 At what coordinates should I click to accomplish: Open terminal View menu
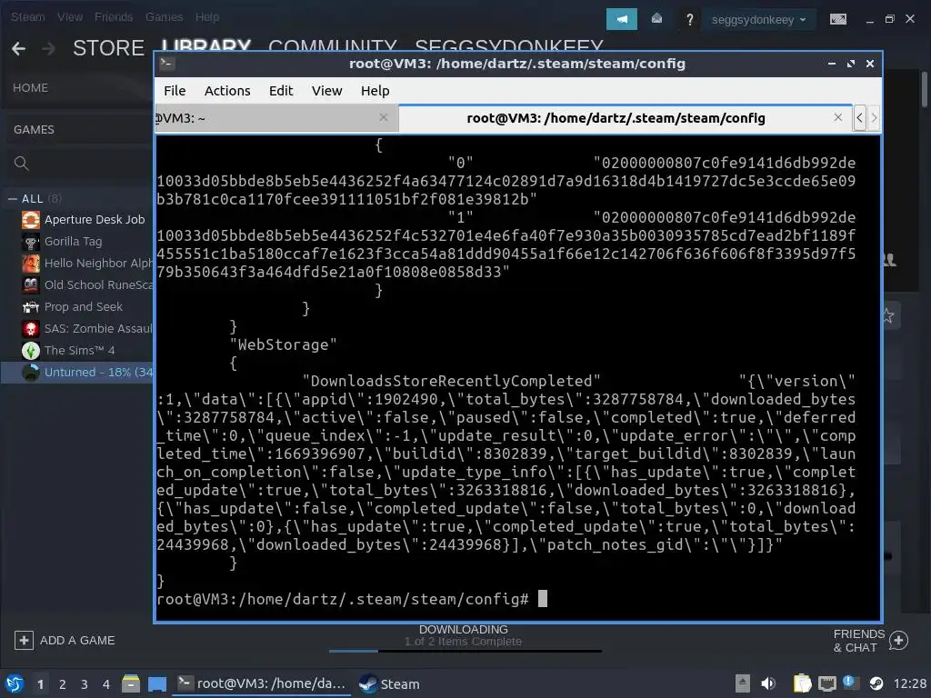tap(326, 91)
